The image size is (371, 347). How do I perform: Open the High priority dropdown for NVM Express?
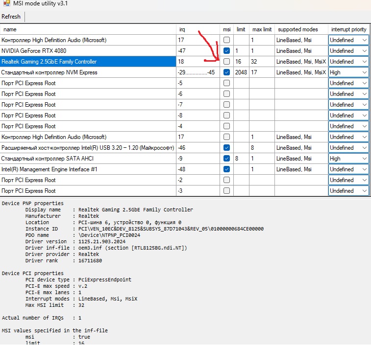[364, 72]
